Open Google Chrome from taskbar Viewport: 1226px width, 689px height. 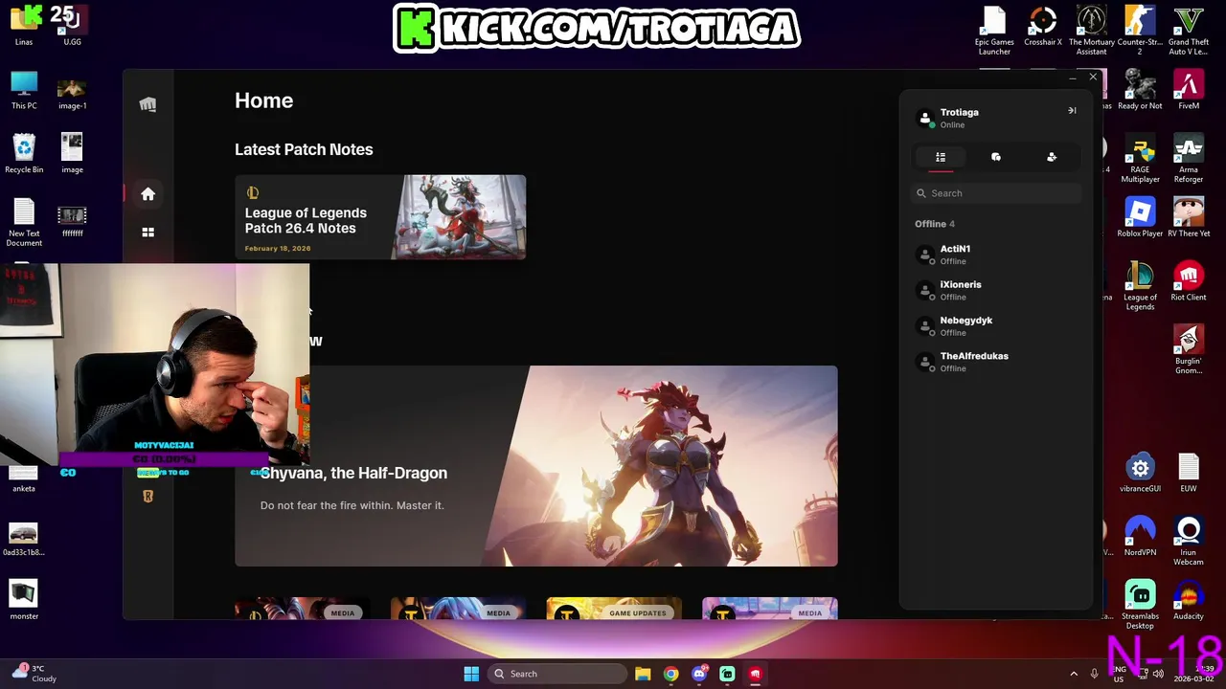(x=670, y=674)
